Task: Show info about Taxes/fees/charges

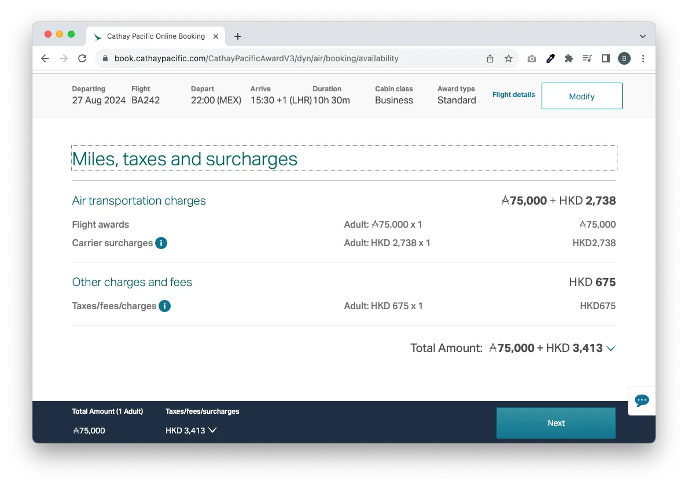Action: 164,306
